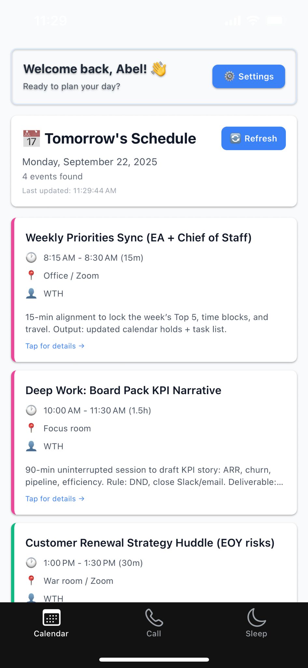The width and height of the screenshot is (308, 668).
Task: Tap the clock icon showing 1:00 PM huddle time
Action: tap(31, 563)
